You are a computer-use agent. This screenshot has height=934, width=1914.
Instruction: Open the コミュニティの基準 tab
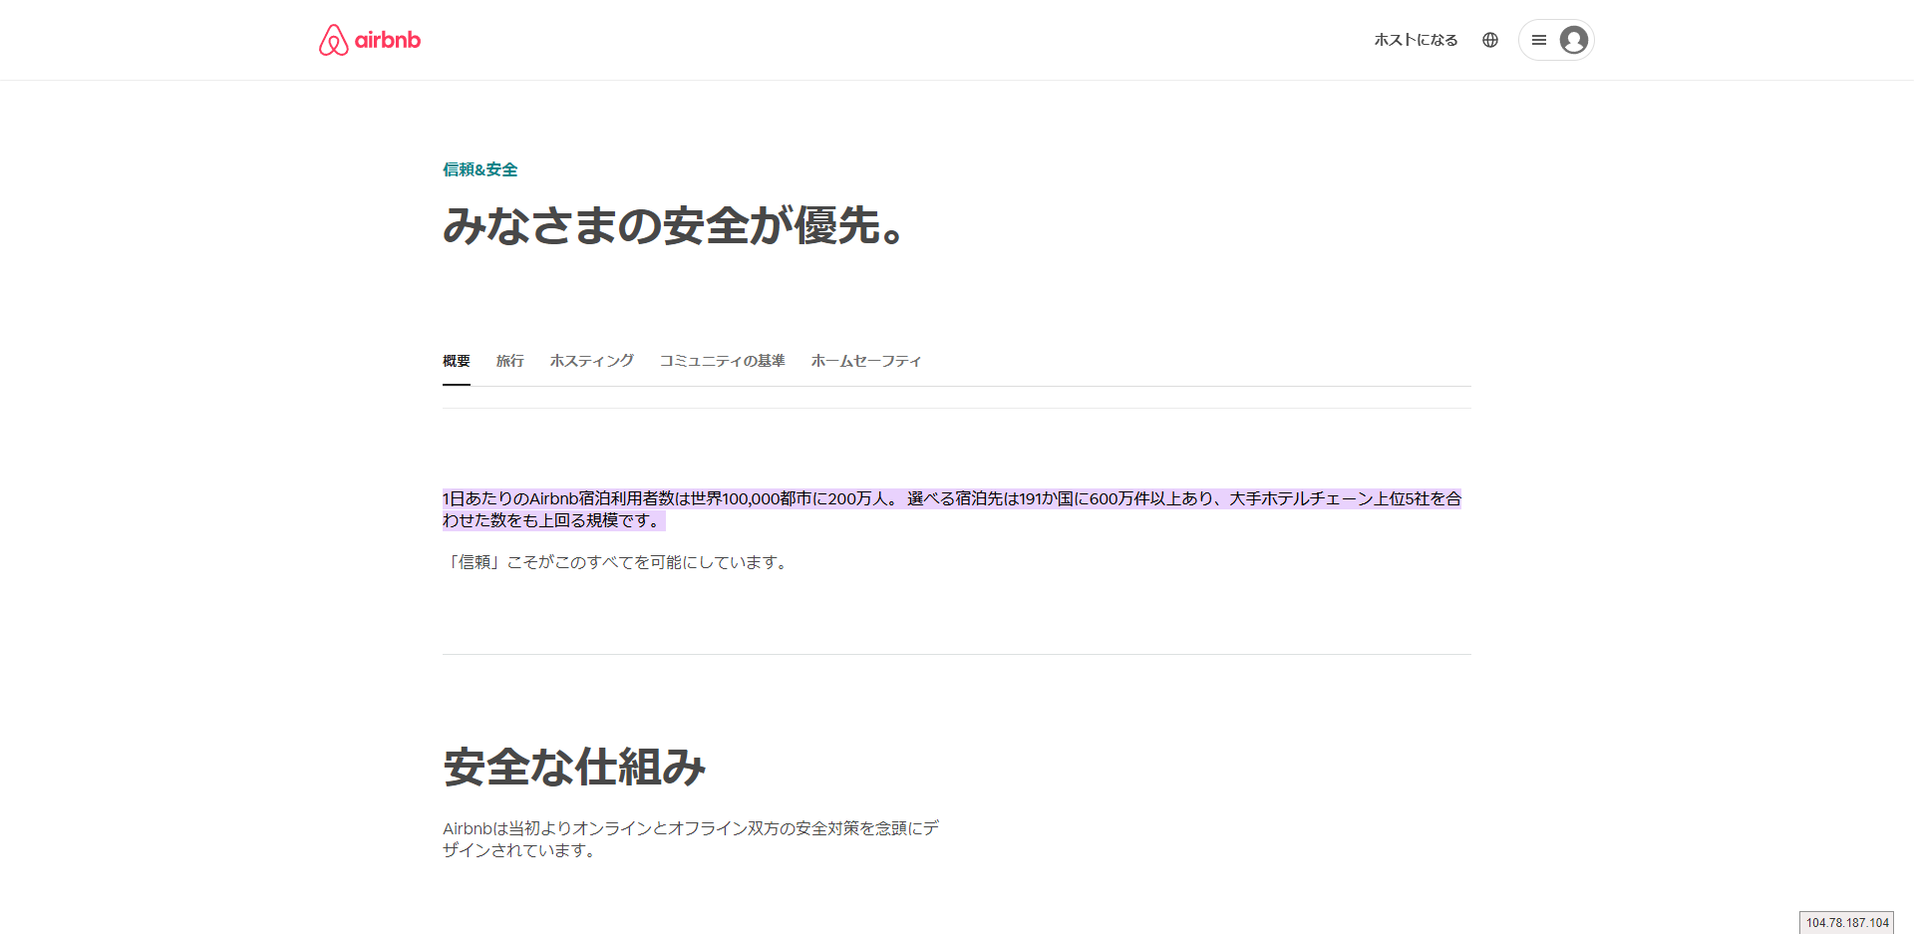722,361
